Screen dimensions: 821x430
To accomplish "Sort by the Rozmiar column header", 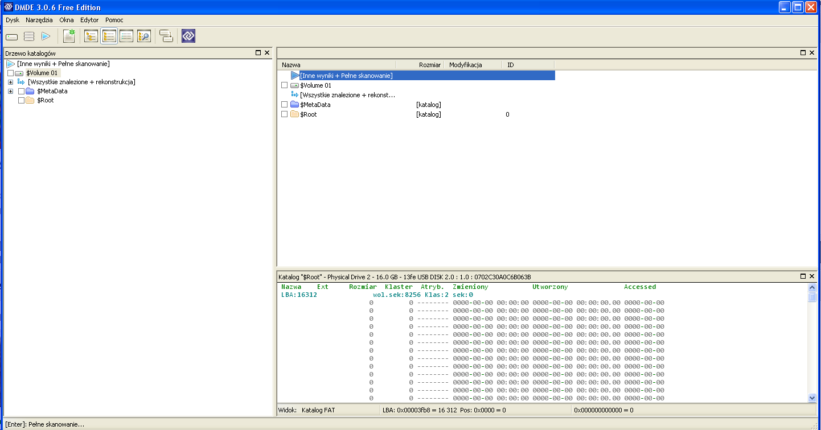I will tap(419, 65).
